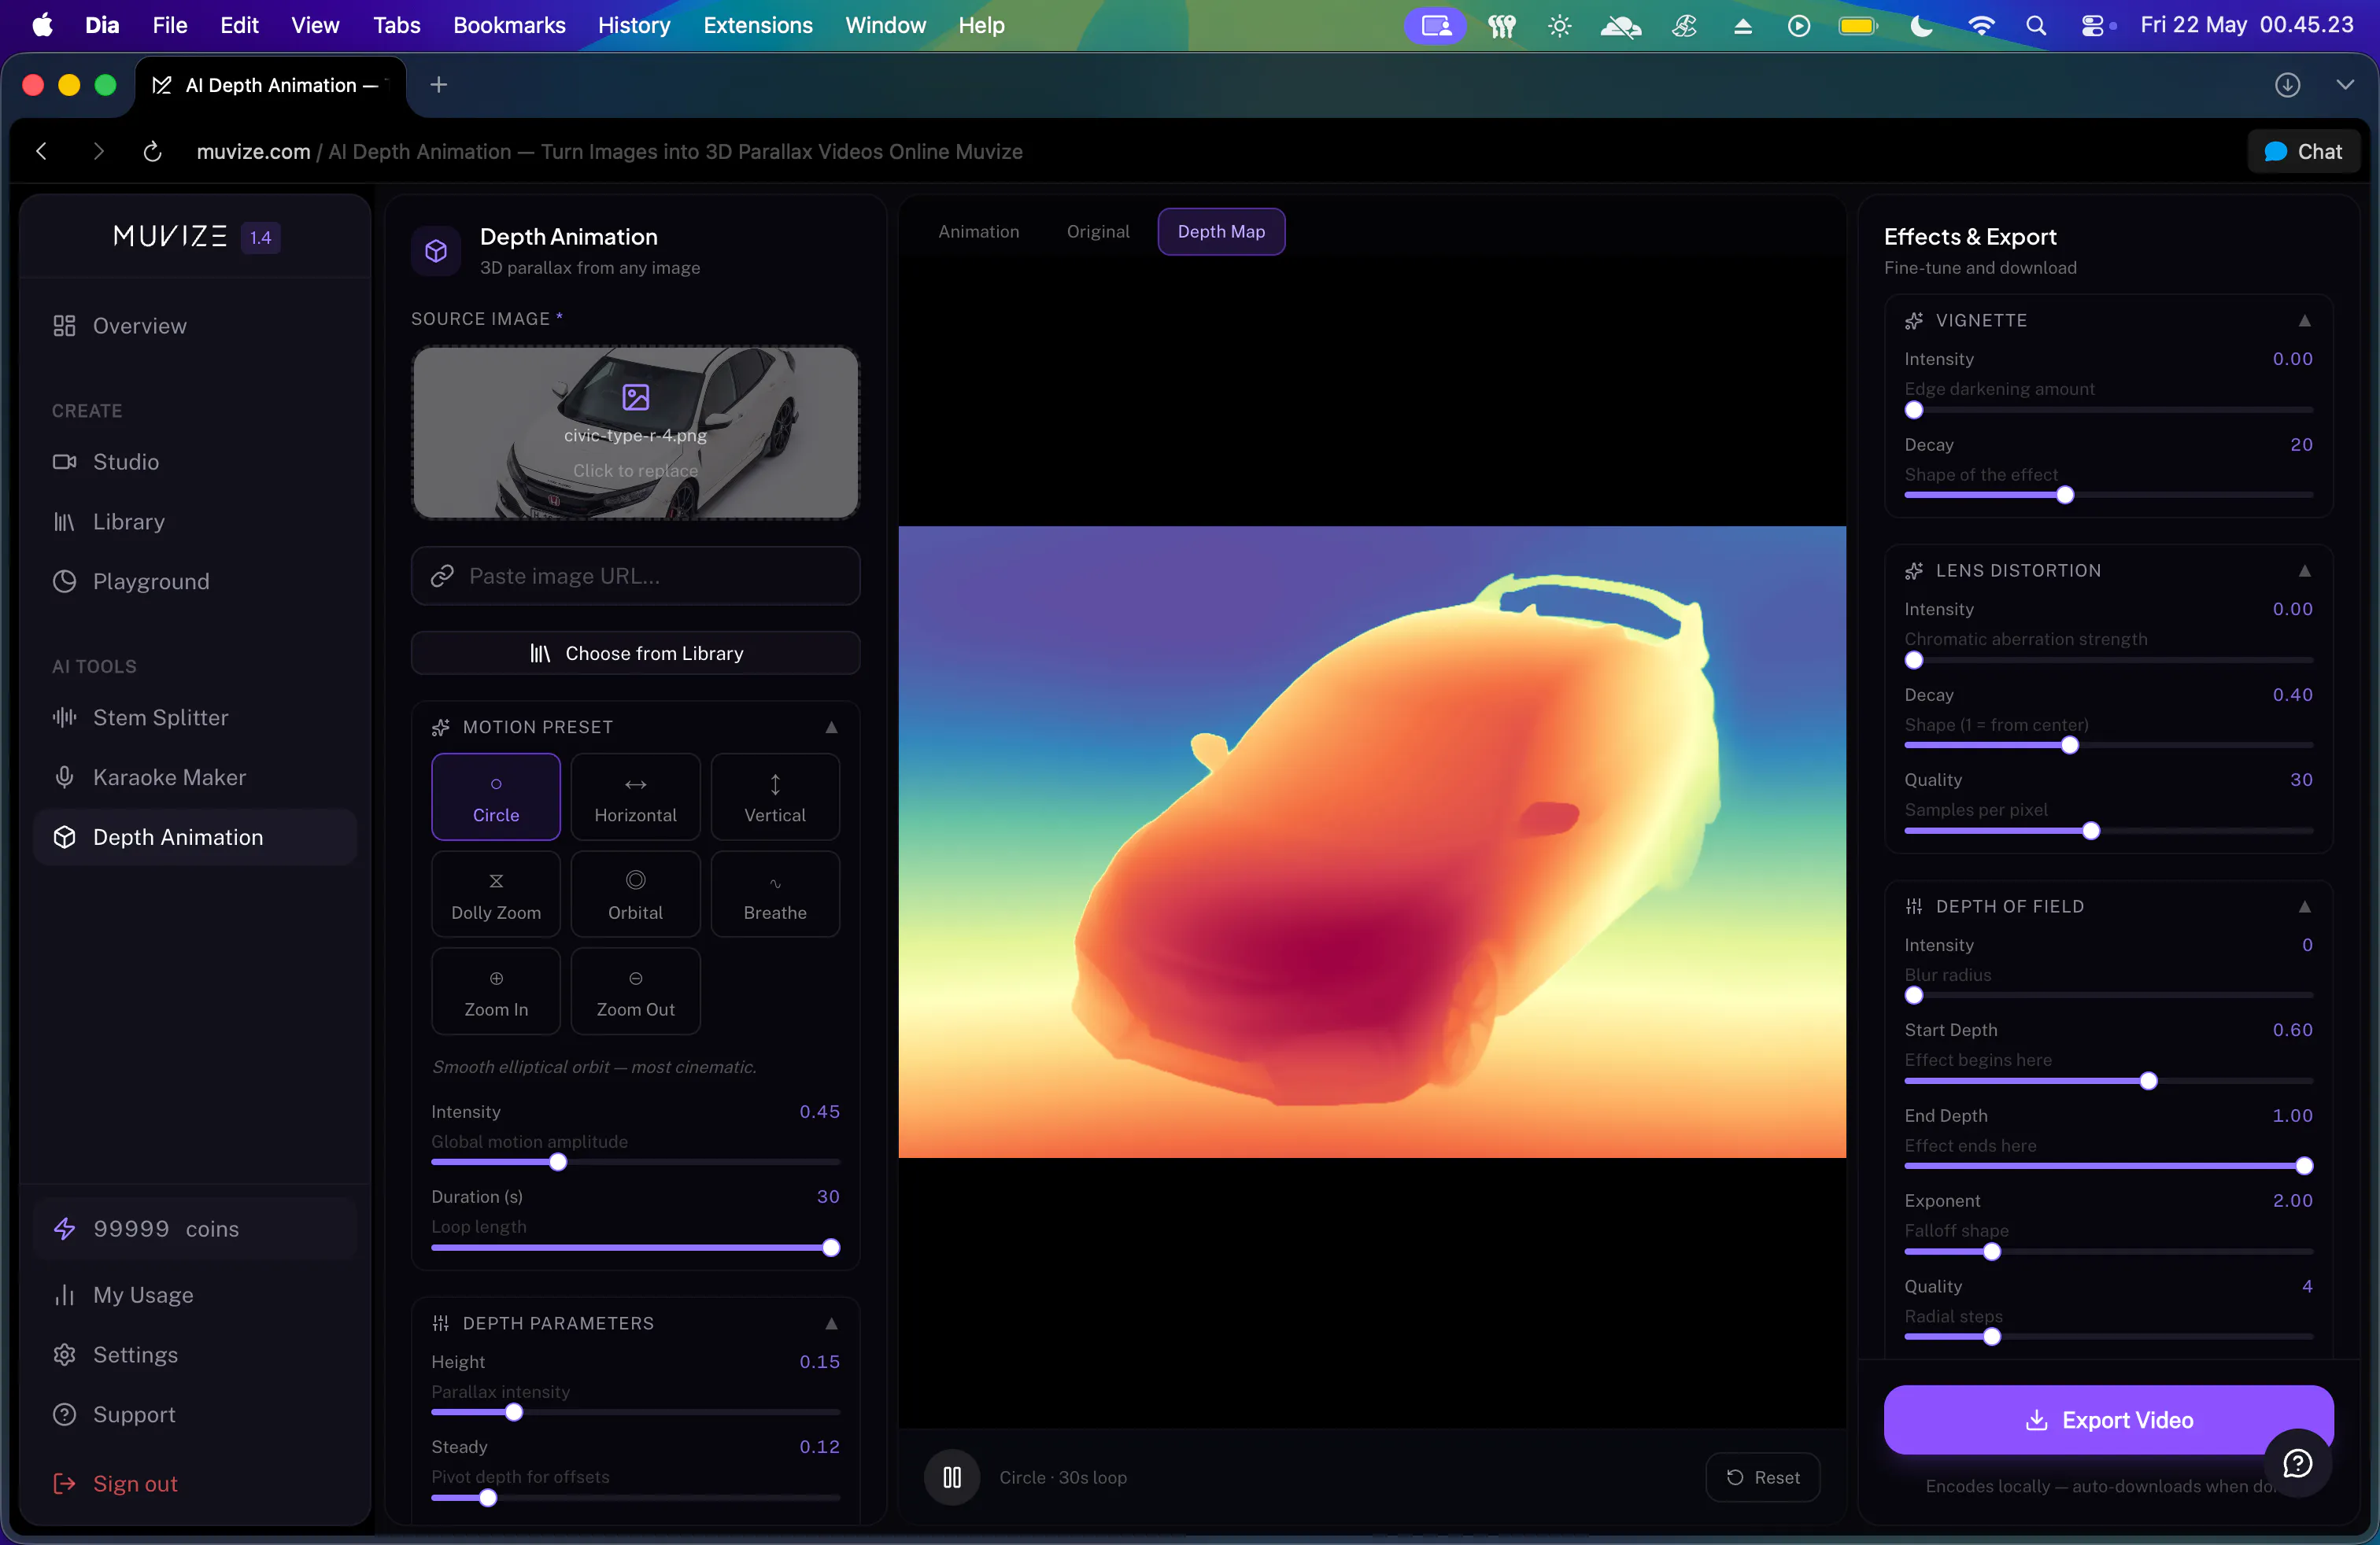Click the Wi-Fi menu bar icon

click(1981, 25)
